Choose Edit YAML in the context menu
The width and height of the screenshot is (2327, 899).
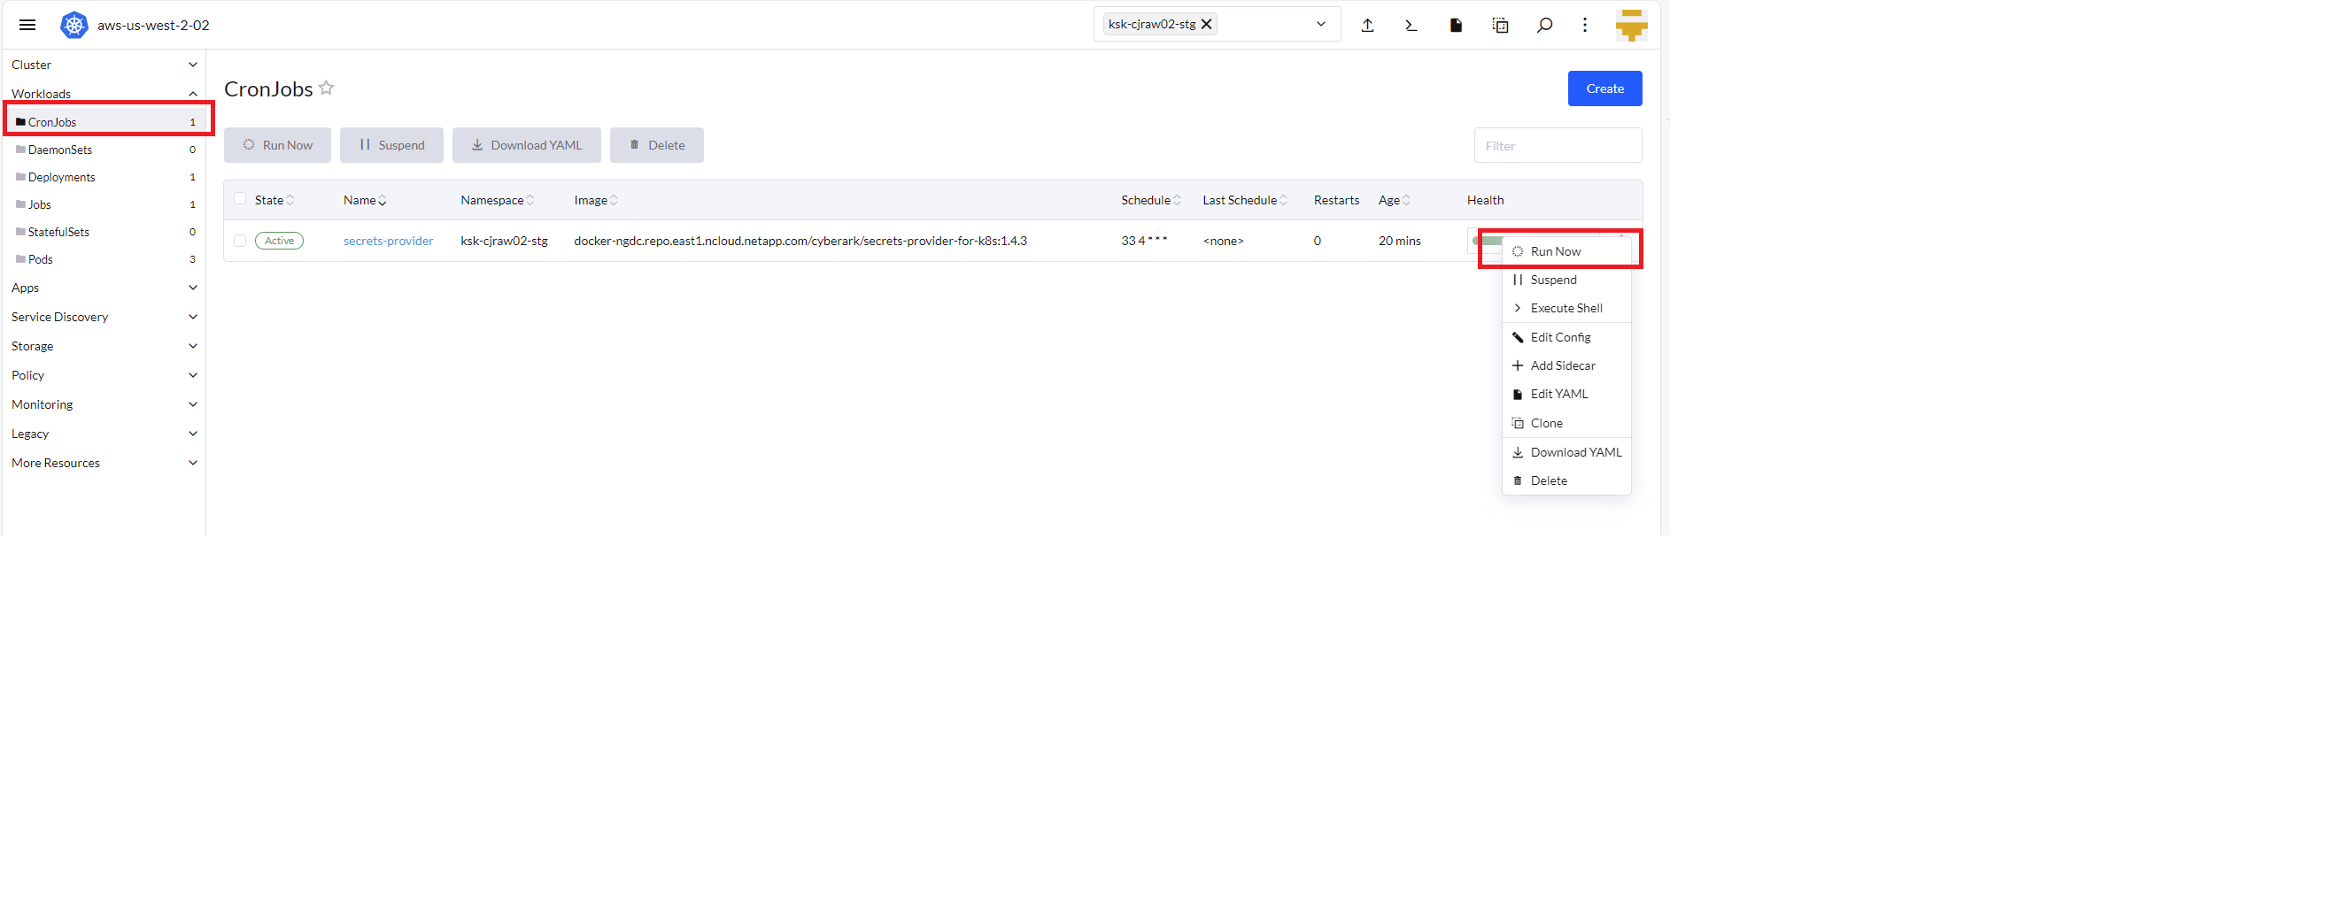pyautogui.click(x=1558, y=395)
